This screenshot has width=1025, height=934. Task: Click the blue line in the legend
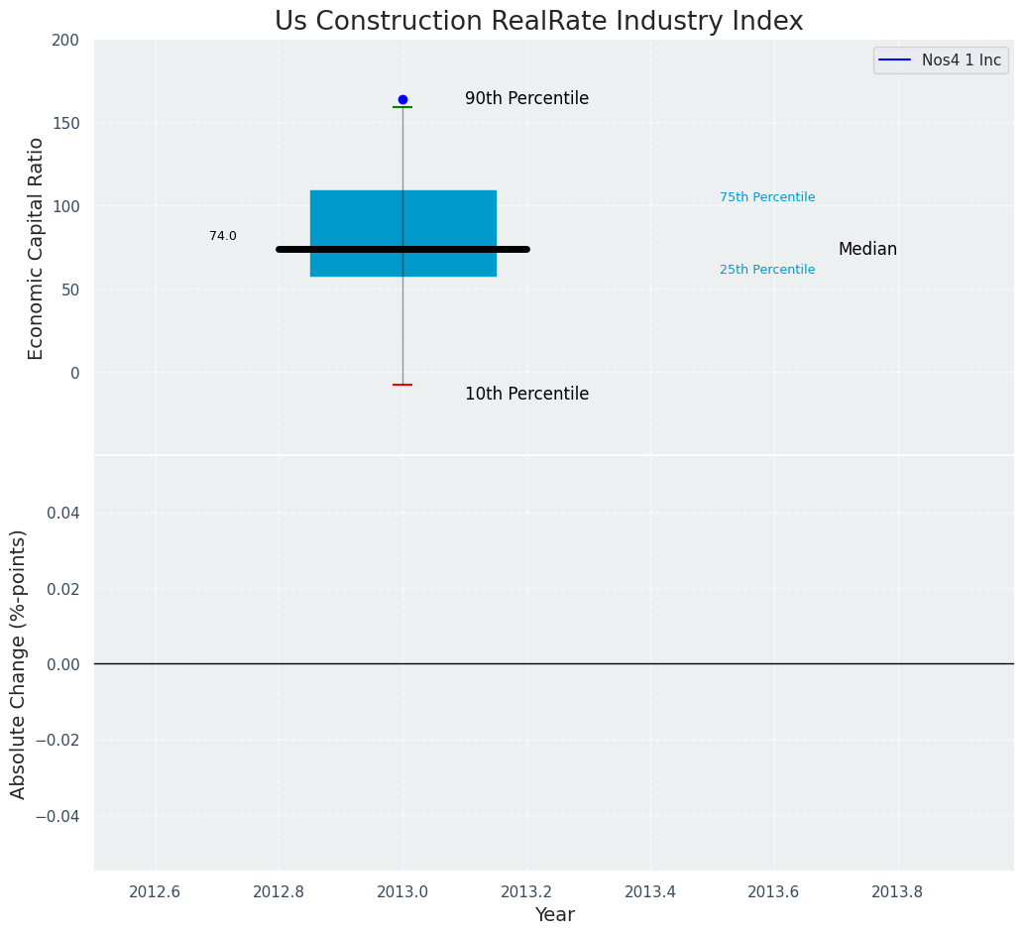click(x=895, y=60)
